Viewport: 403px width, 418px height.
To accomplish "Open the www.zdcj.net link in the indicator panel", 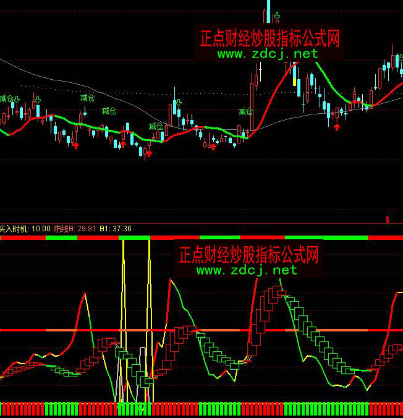I will [x=247, y=270].
